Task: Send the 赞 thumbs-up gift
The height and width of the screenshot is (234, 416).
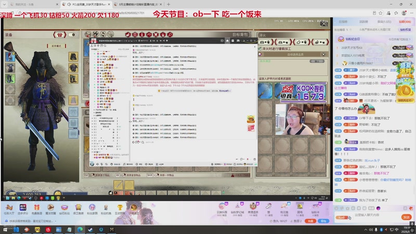Action: pos(268,210)
